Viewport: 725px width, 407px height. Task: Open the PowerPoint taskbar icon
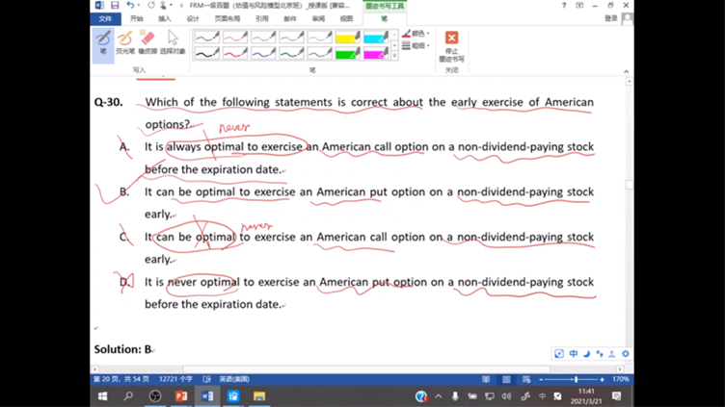[181, 395]
